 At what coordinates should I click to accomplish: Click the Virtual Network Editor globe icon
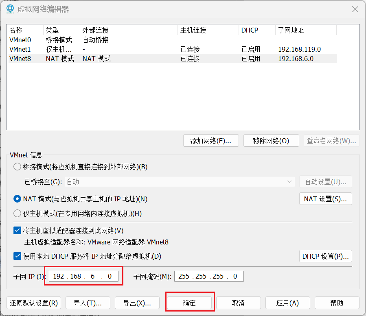point(10,9)
